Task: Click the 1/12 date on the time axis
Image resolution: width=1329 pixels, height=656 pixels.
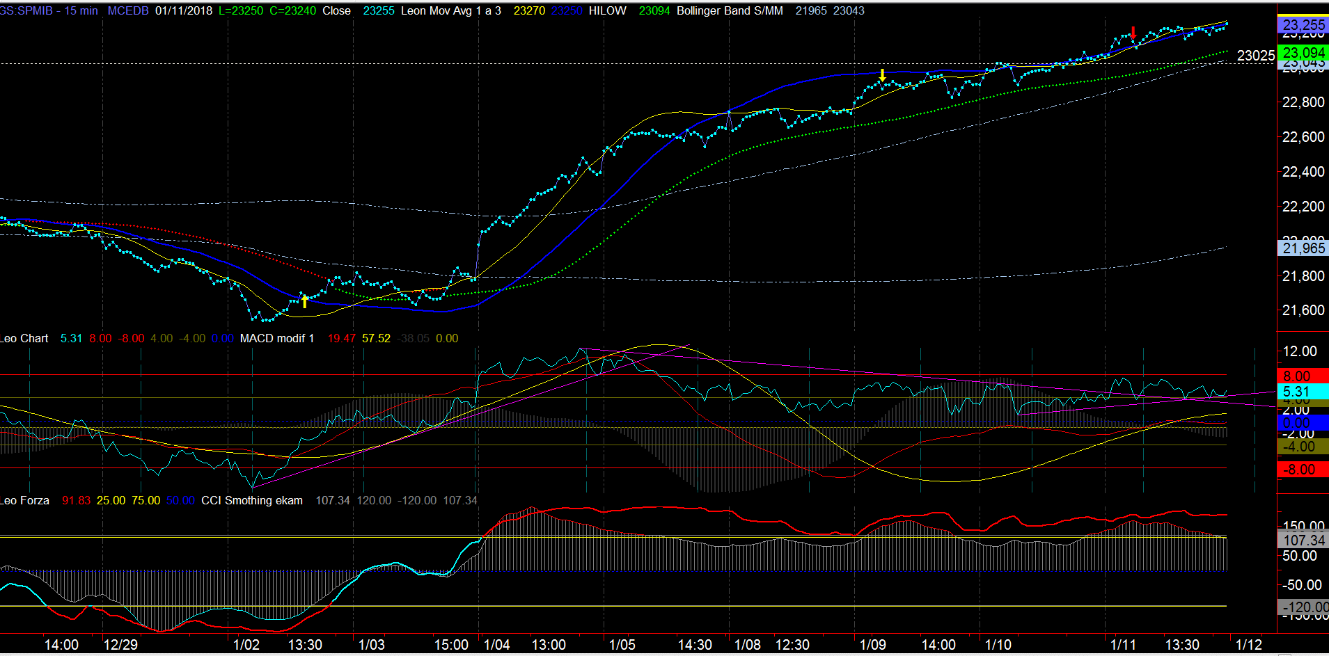Action: point(1249,645)
